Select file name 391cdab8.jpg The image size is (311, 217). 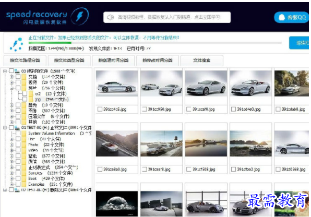coord(293,109)
